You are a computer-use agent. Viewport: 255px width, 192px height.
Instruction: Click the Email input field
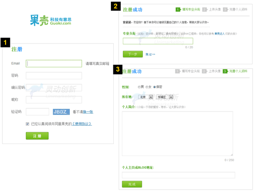coord(54,63)
